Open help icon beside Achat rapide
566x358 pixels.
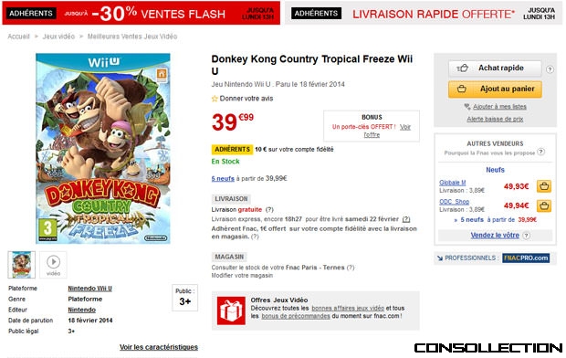tap(550, 69)
